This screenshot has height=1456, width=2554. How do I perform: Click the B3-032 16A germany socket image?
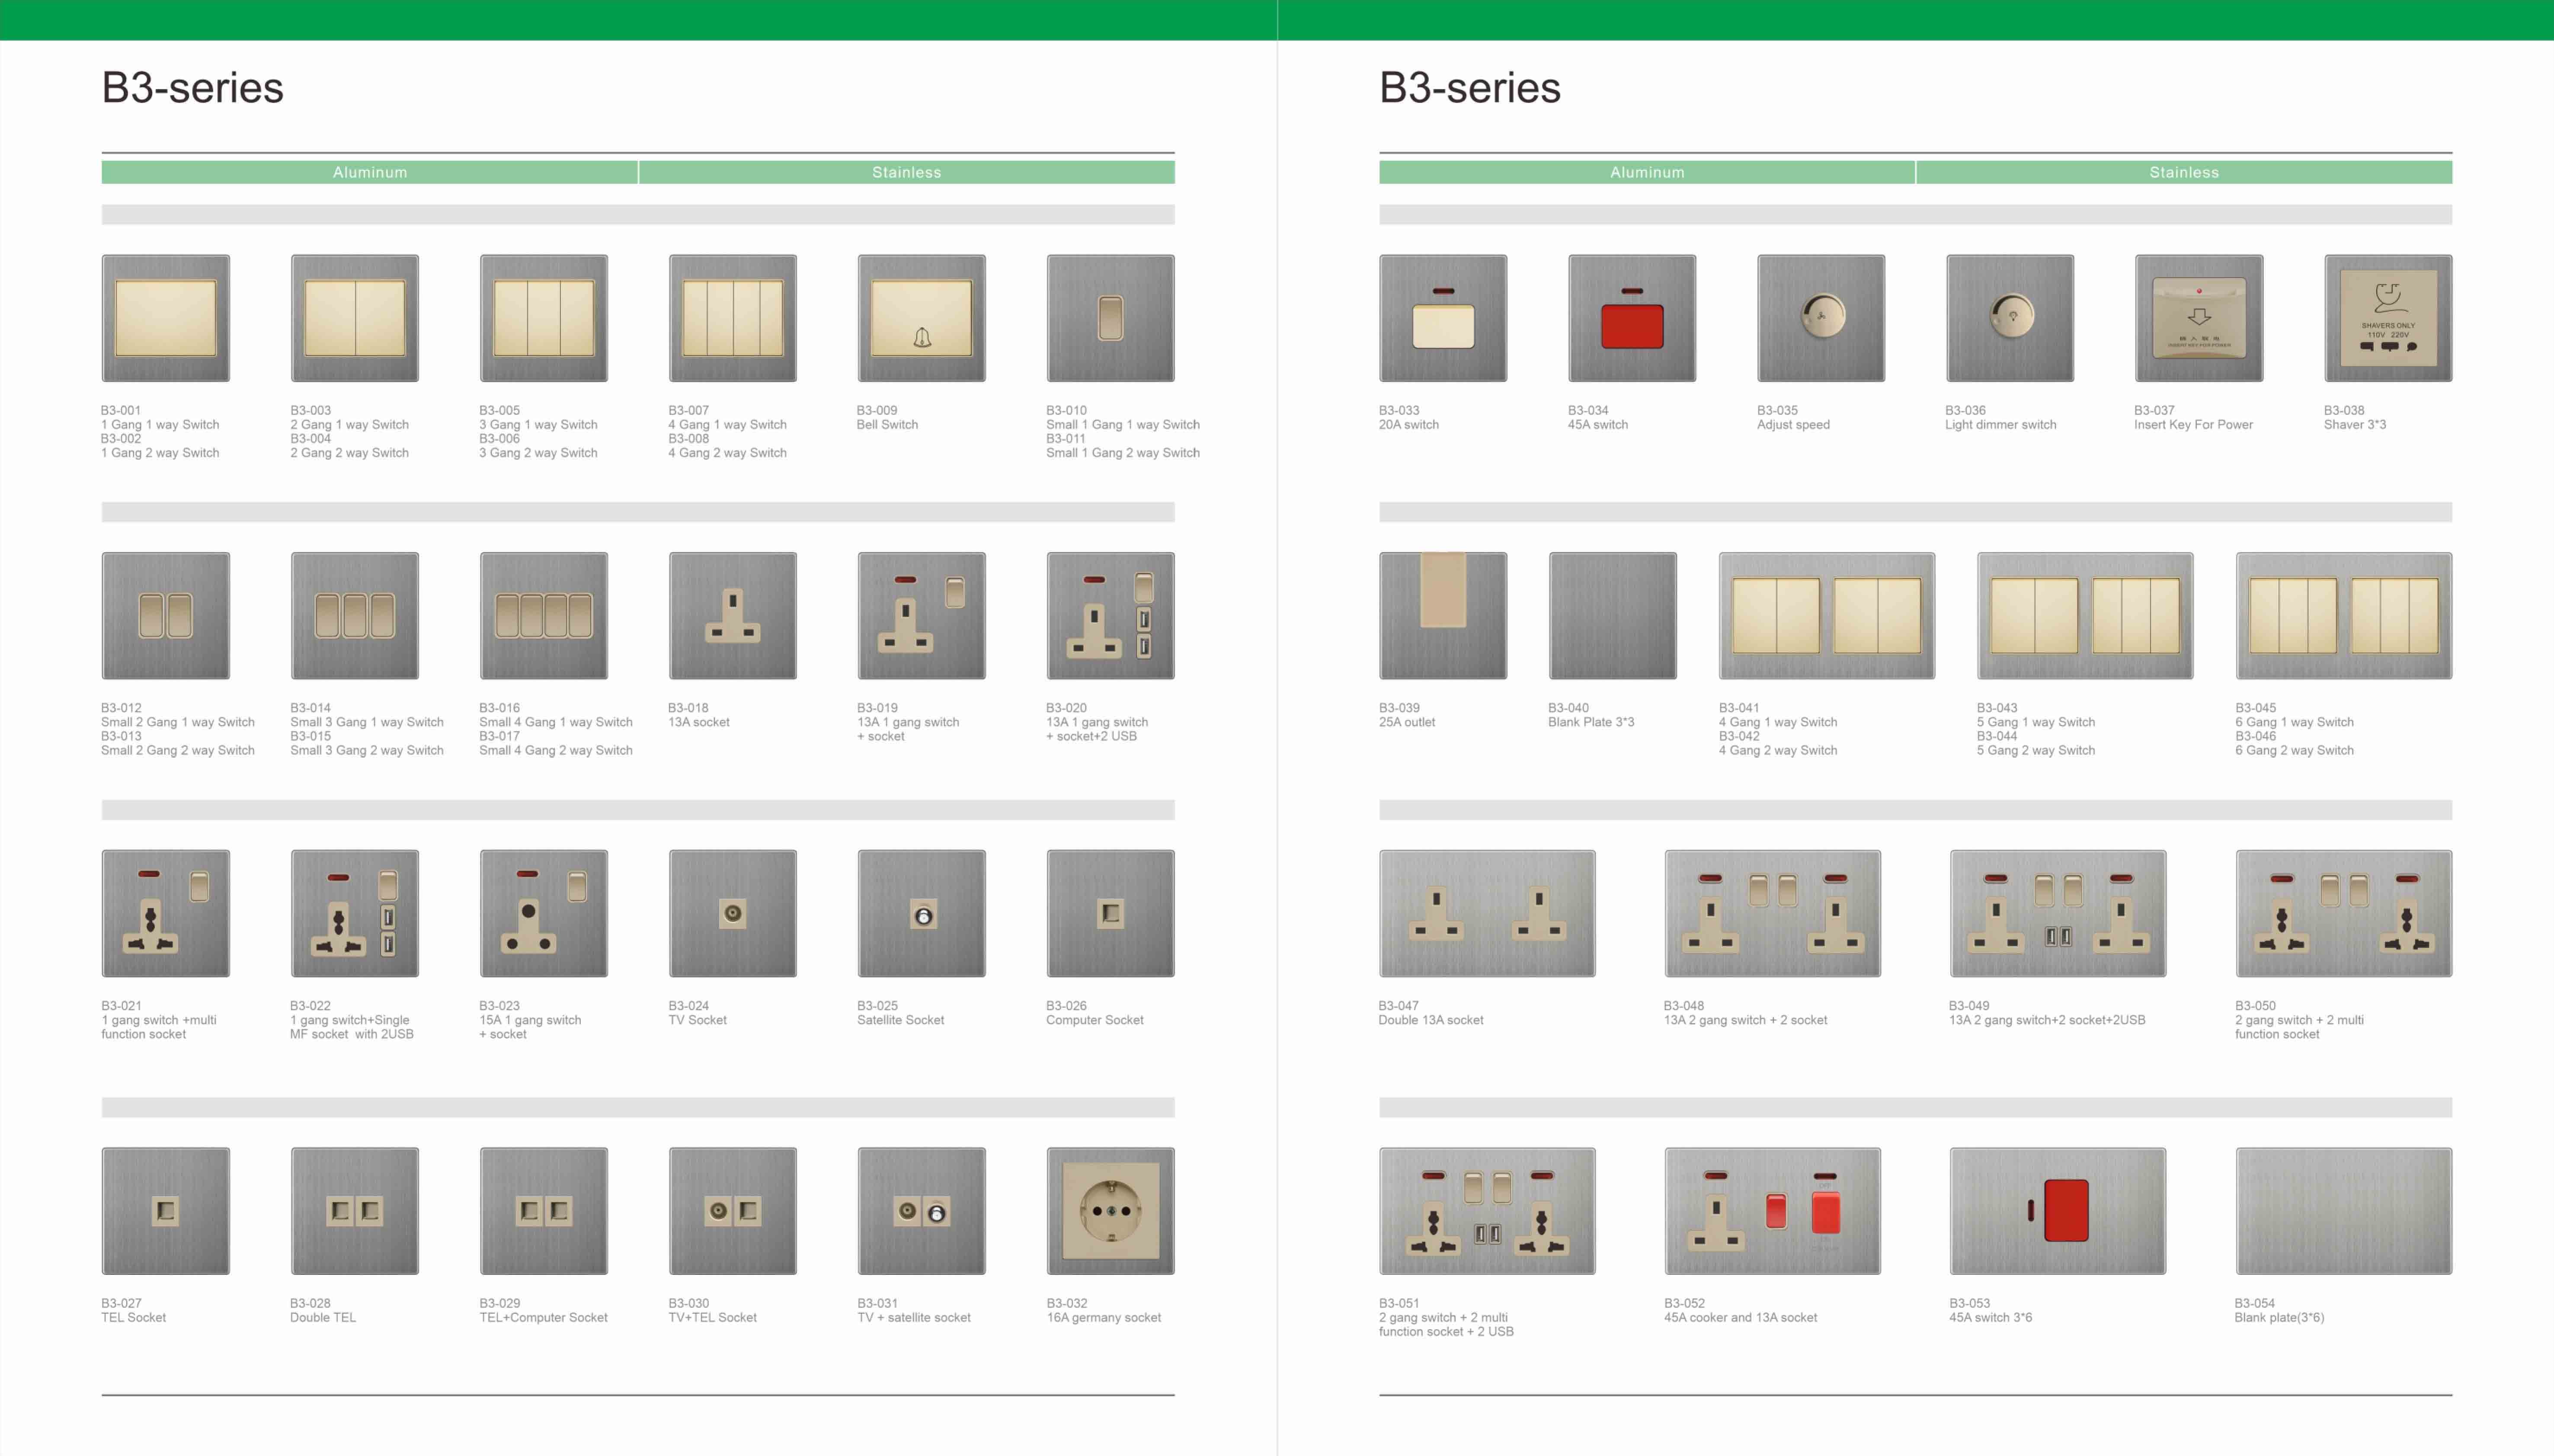pyautogui.click(x=1110, y=1211)
